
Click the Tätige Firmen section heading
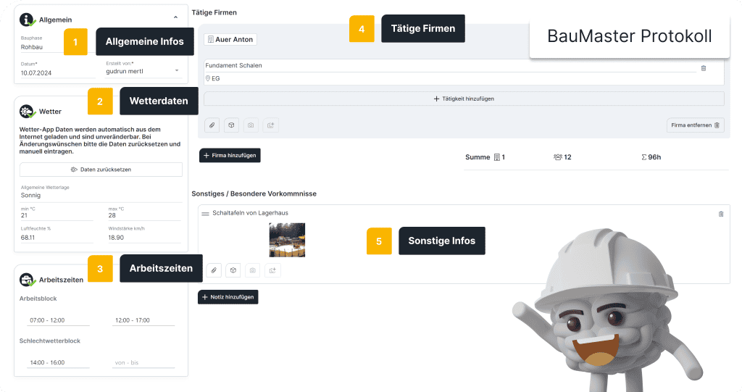[x=214, y=13]
